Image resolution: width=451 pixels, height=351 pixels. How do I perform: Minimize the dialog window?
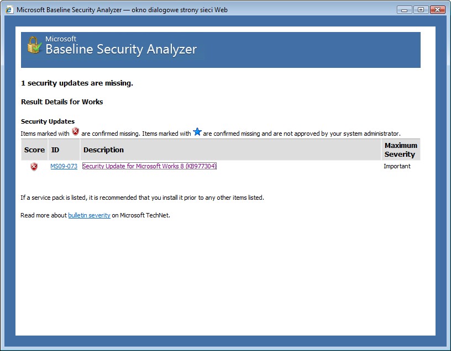point(405,10)
